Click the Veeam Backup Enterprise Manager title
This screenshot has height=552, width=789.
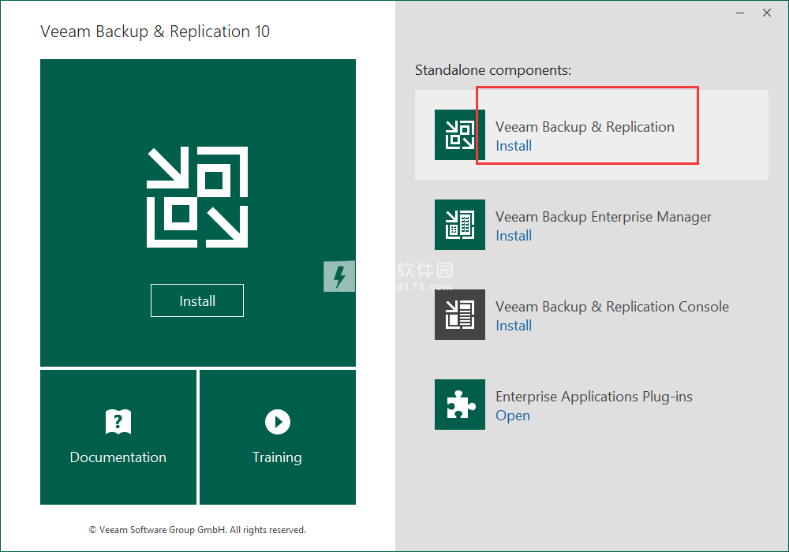pyautogui.click(x=604, y=217)
